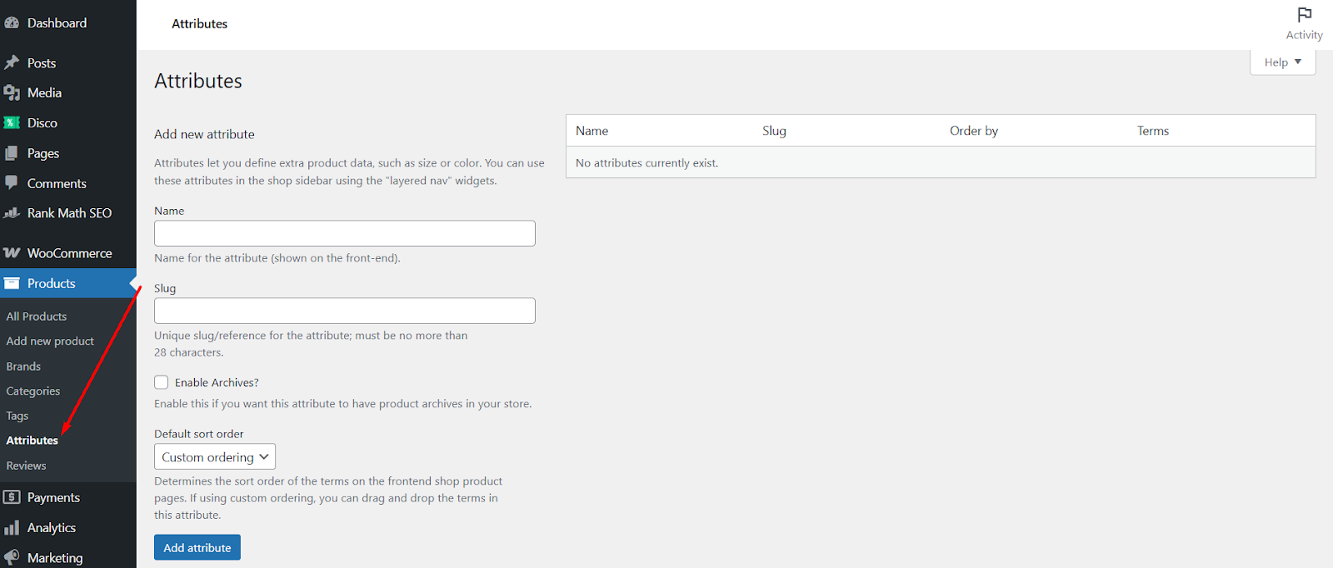
Task: Click the Name table column header
Action: click(x=592, y=131)
